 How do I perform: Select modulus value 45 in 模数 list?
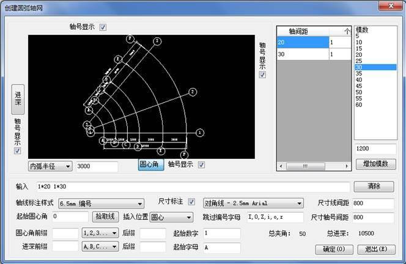(358, 86)
